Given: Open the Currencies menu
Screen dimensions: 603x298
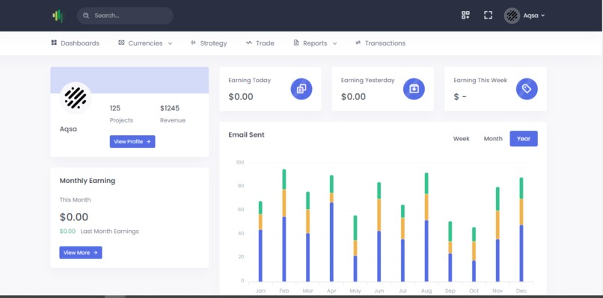Looking at the screenshot, I should coord(145,43).
